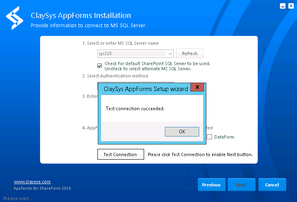297x202 pixels.
Task: Click 'Select Authentication method' label
Action: pos(115,76)
